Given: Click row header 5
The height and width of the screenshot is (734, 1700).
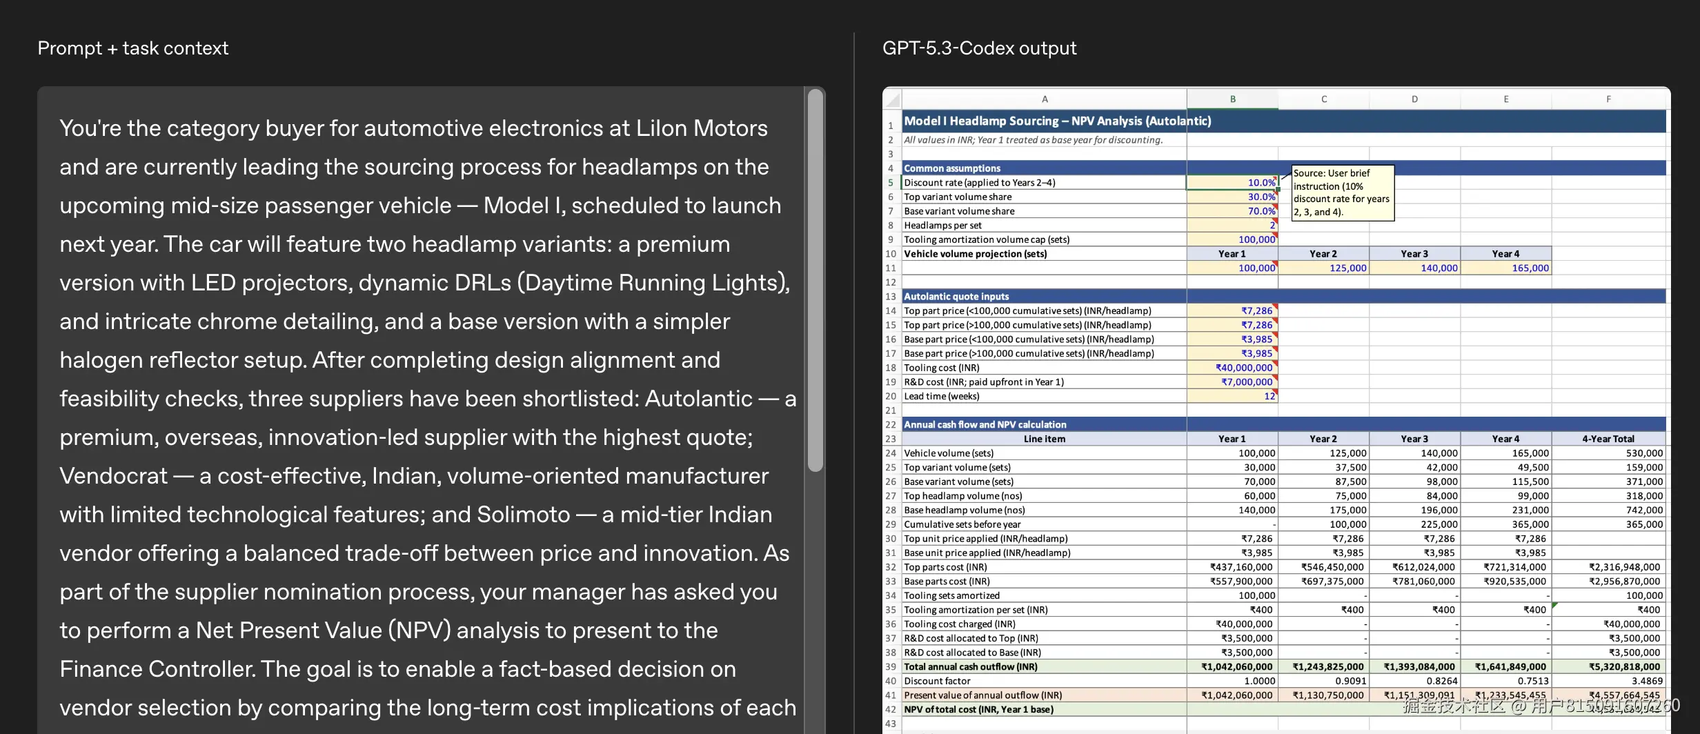Looking at the screenshot, I should pos(891,183).
